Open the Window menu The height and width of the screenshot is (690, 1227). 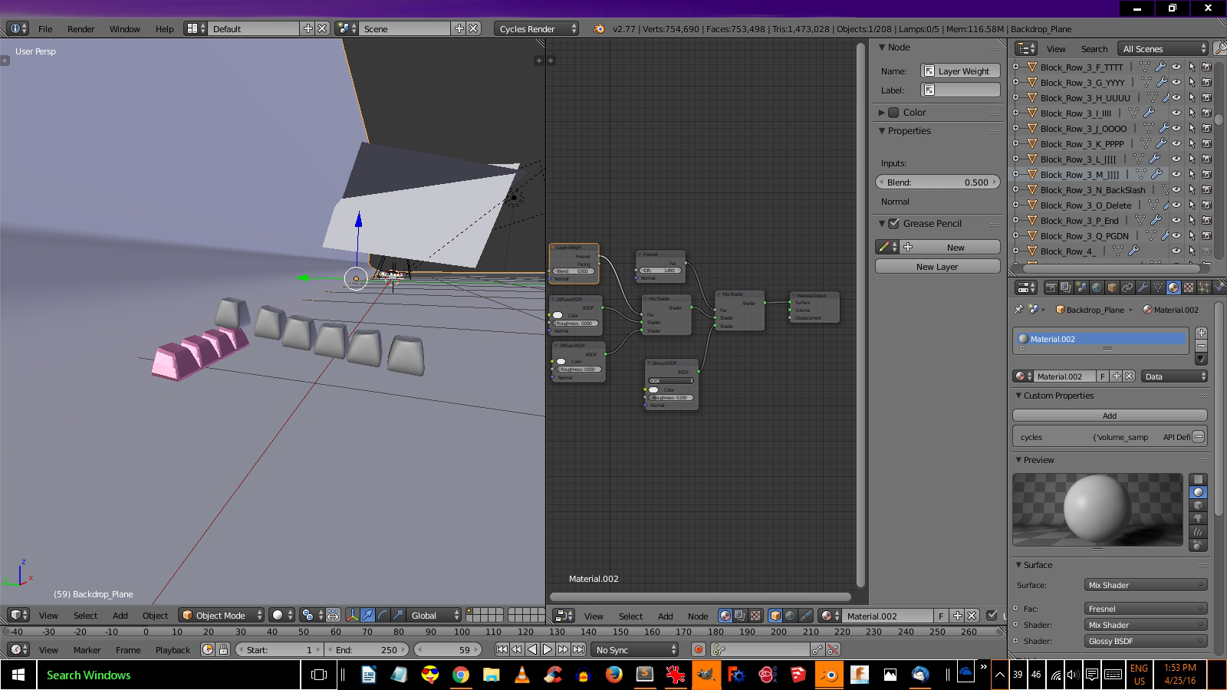(124, 28)
